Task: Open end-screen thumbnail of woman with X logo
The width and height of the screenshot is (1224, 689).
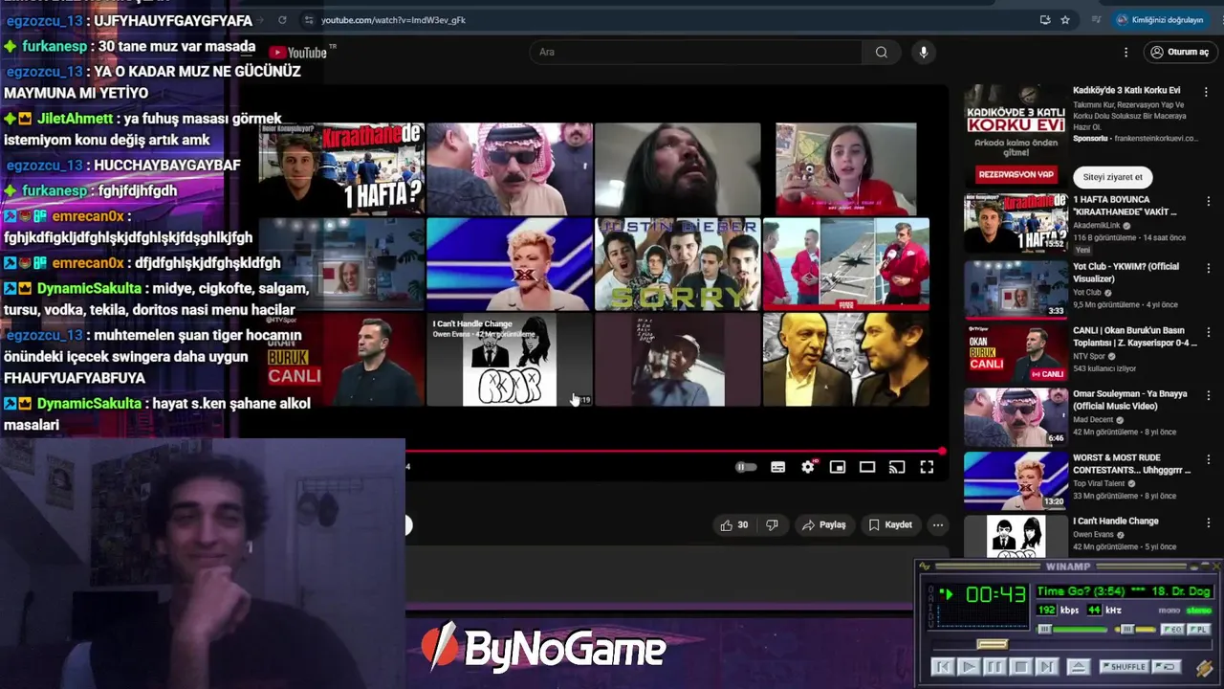Action: [510, 264]
